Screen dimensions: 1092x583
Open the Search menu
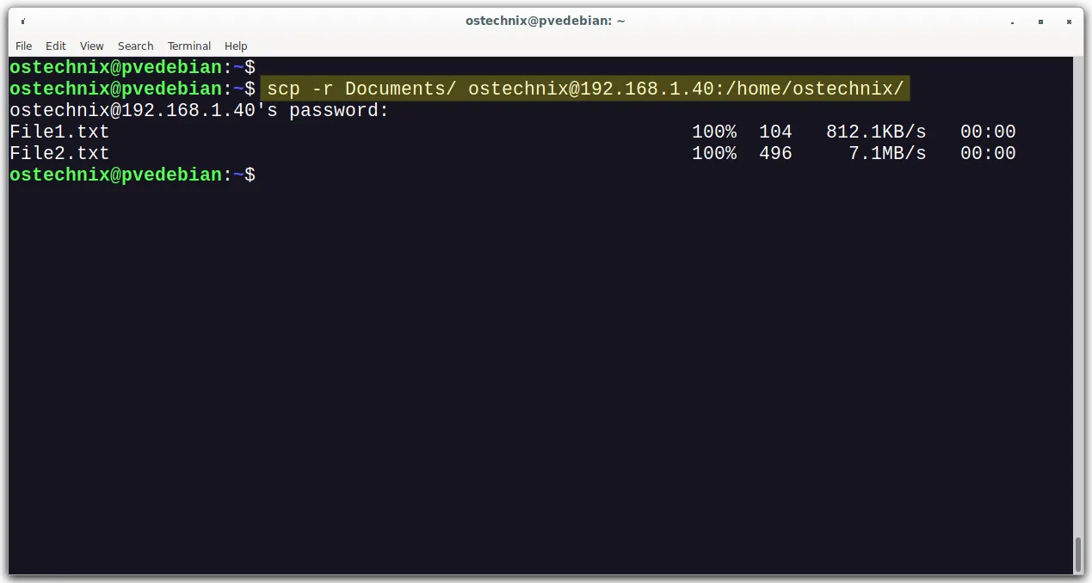136,46
